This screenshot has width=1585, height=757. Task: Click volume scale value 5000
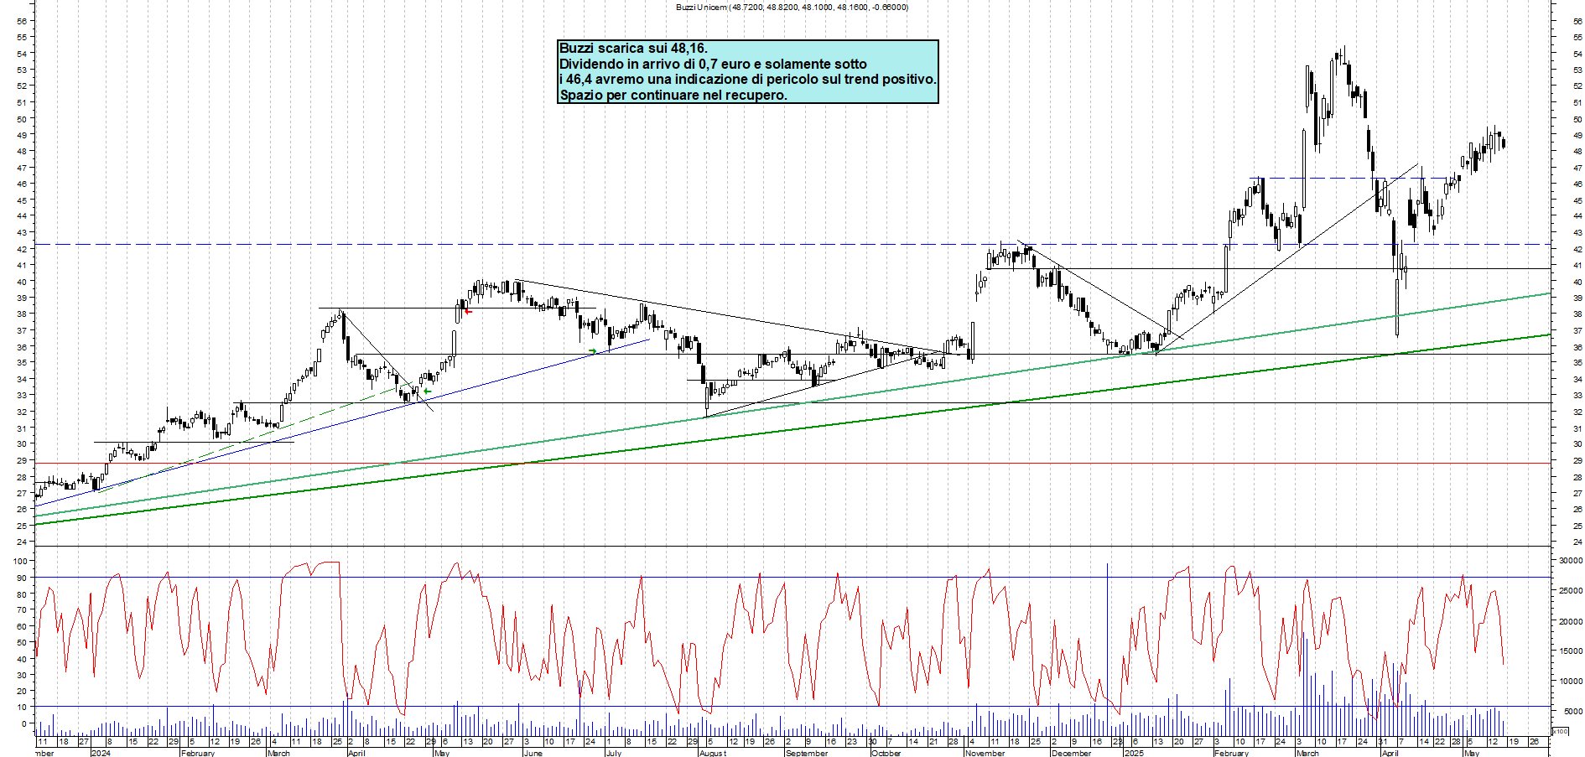point(1572,711)
